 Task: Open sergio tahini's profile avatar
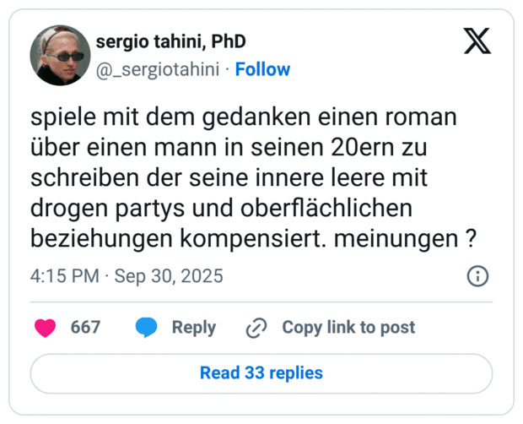click(60, 55)
